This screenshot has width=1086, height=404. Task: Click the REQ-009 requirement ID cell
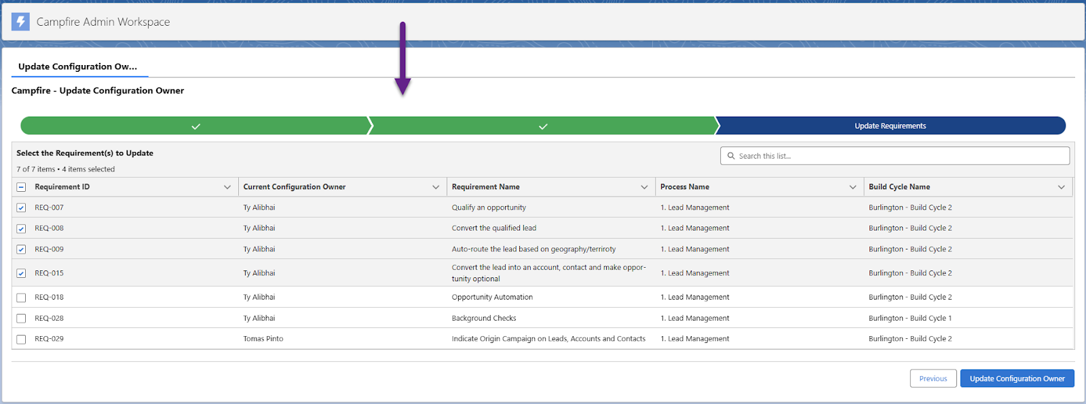tap(49, 249)
